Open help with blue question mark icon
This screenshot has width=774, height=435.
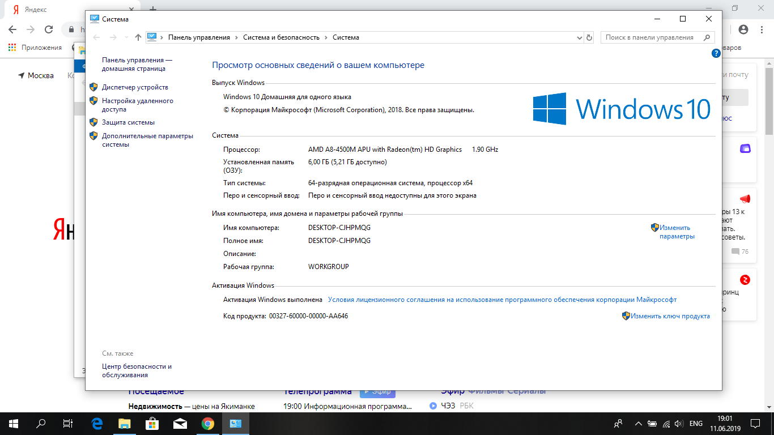pos(716,53)
